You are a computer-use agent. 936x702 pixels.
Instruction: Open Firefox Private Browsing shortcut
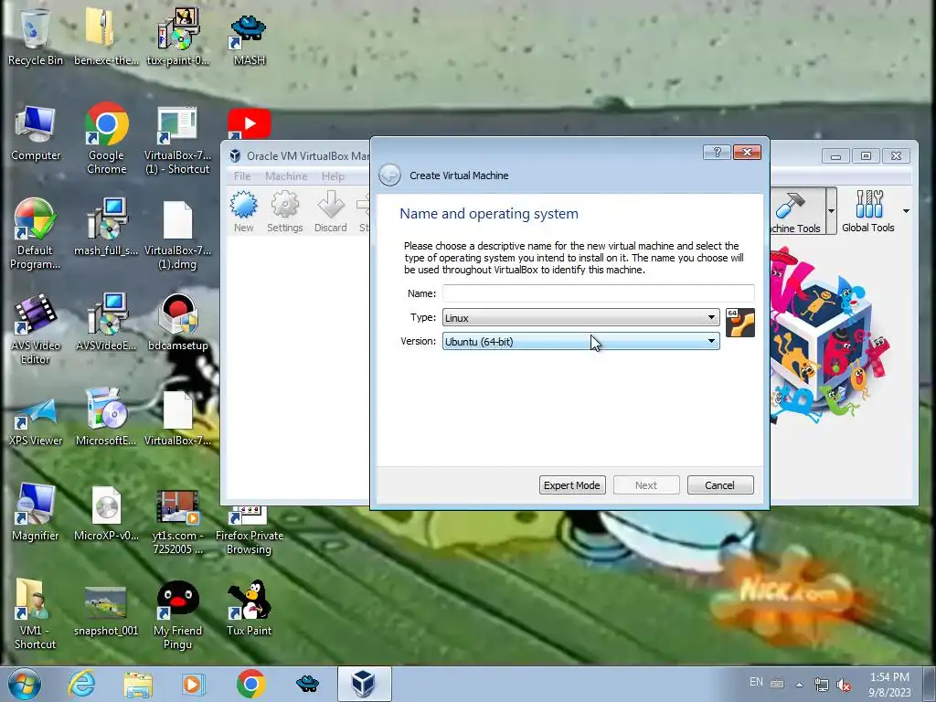tap(249, 531)
